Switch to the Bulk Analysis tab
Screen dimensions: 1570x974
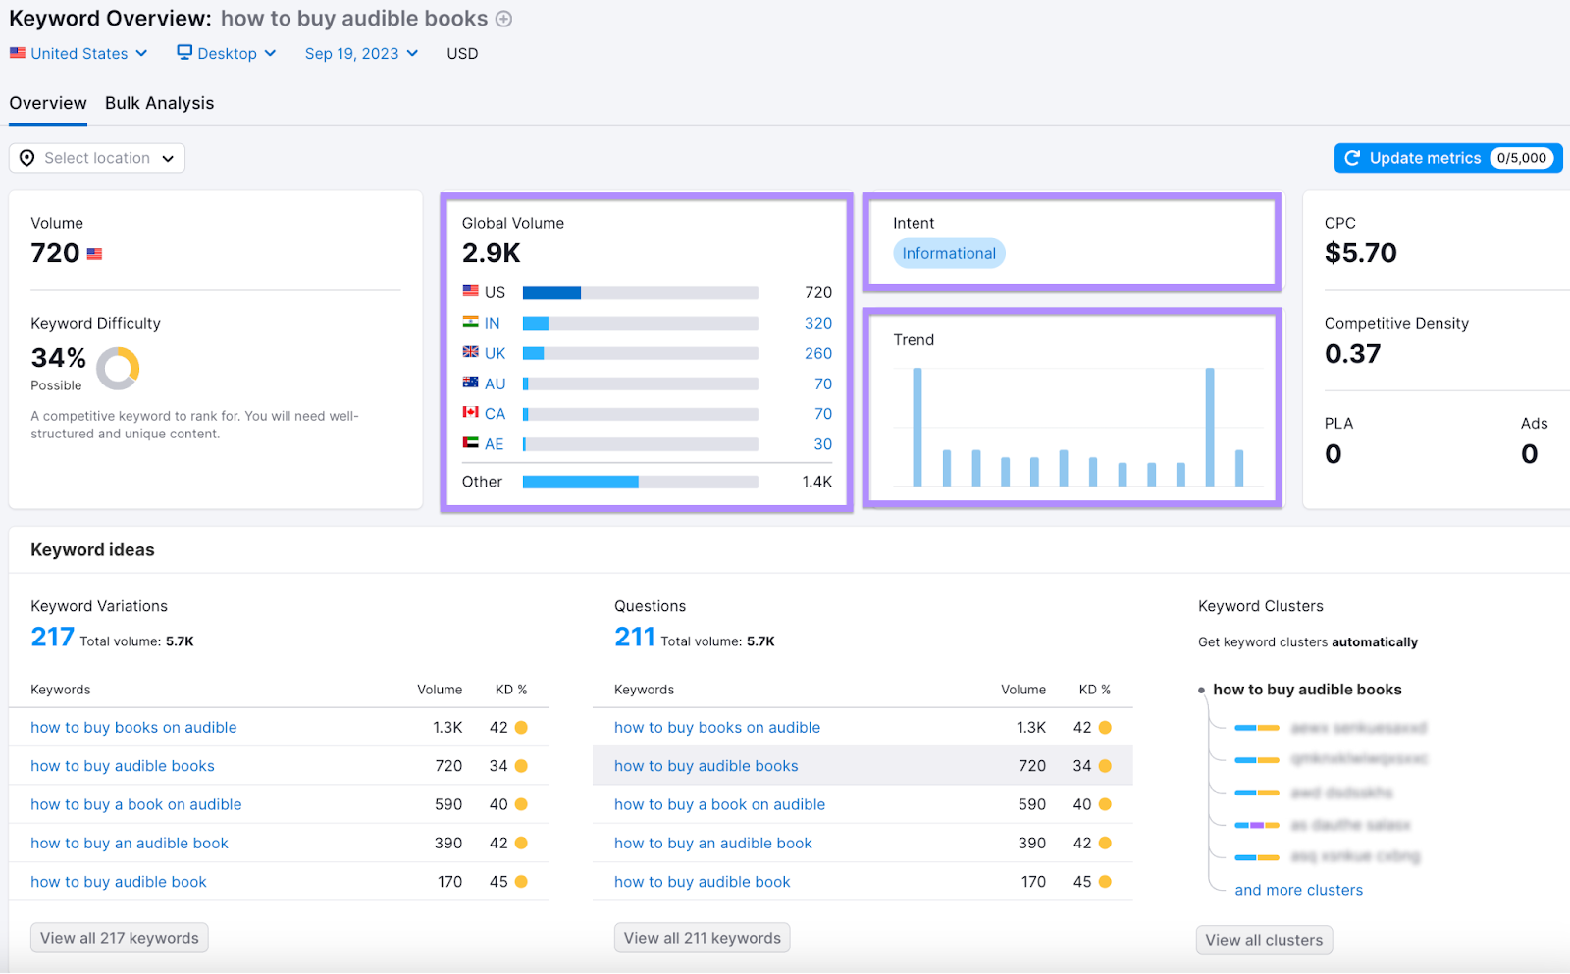[159, 103]
